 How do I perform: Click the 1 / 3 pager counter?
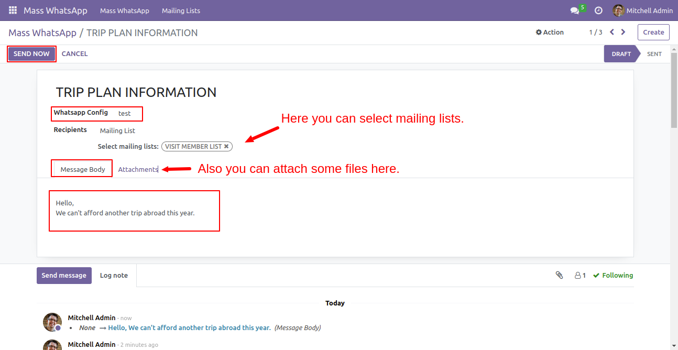click(x=595, y=32)
